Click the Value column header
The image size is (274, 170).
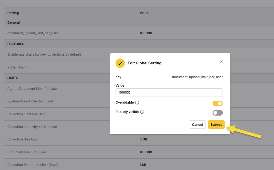click(x=144, y=13)
